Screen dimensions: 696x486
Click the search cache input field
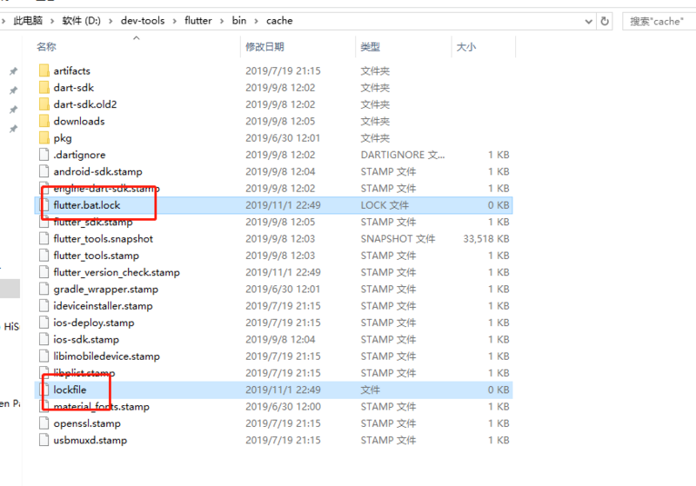click(x=659, y=21)
